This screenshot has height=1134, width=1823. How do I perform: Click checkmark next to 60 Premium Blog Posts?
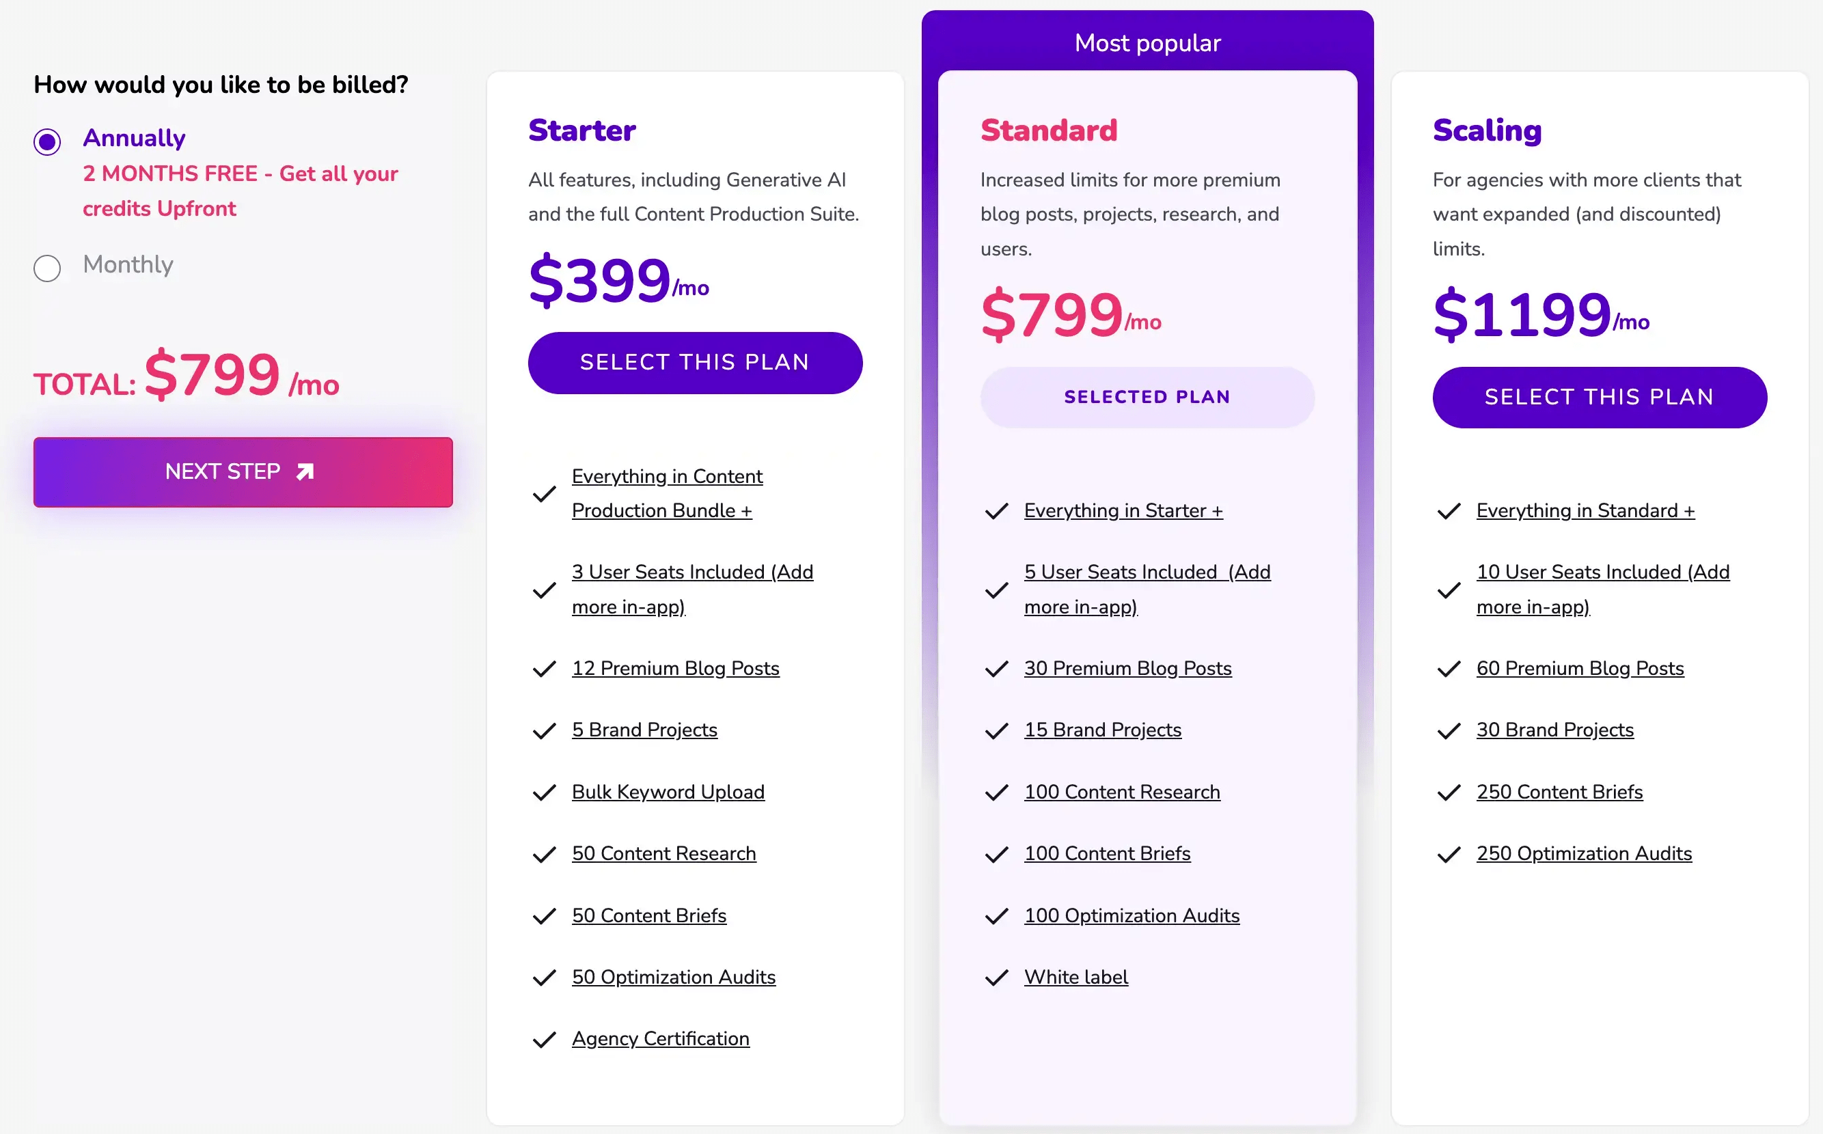click(x=1449, y=668)
